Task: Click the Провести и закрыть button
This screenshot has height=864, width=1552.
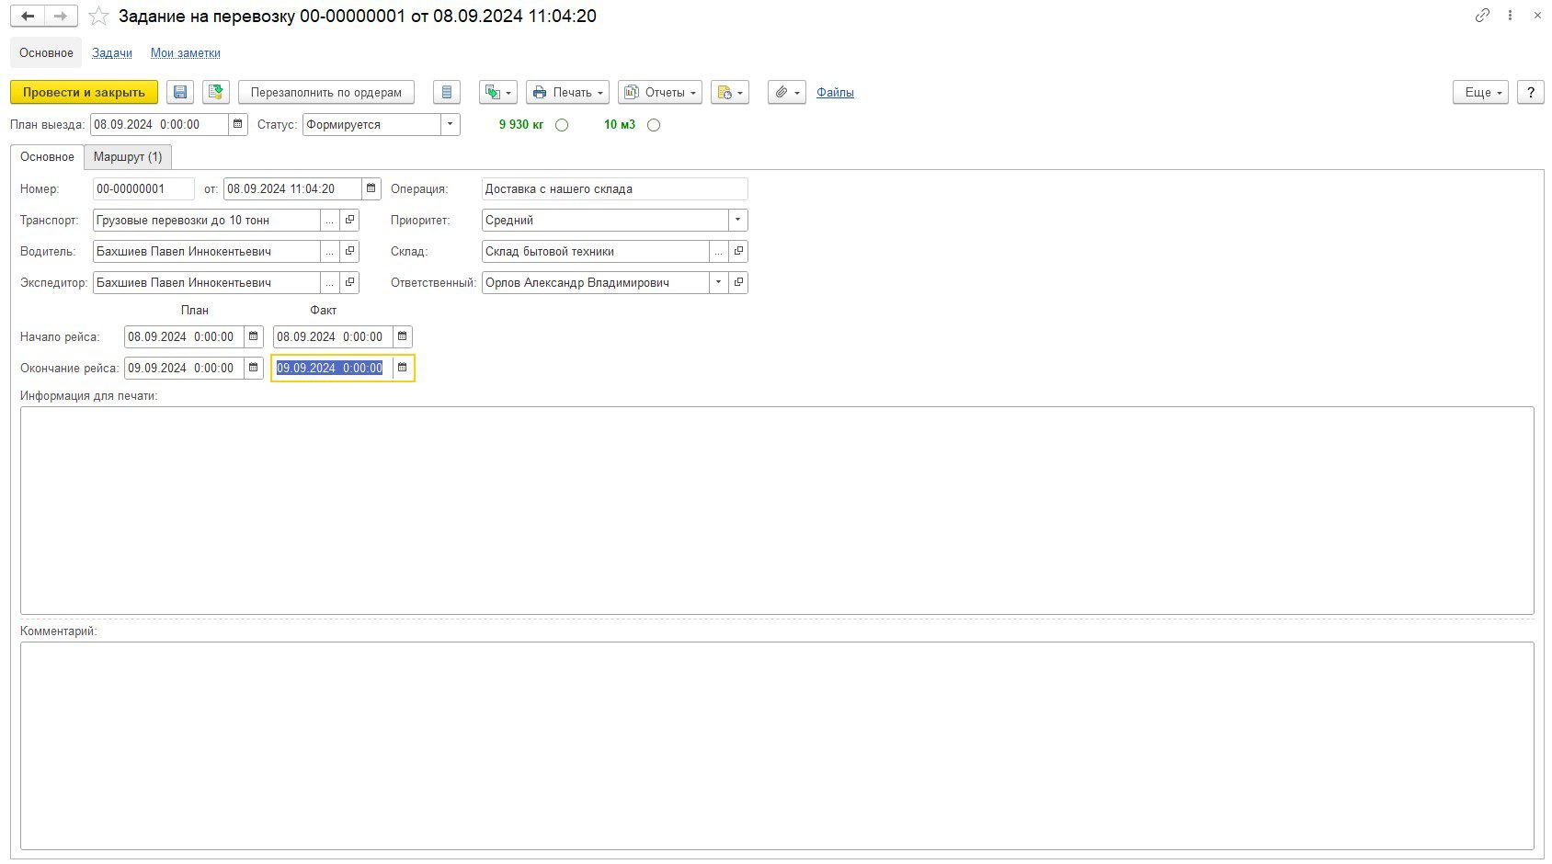Action: point(84,92)
